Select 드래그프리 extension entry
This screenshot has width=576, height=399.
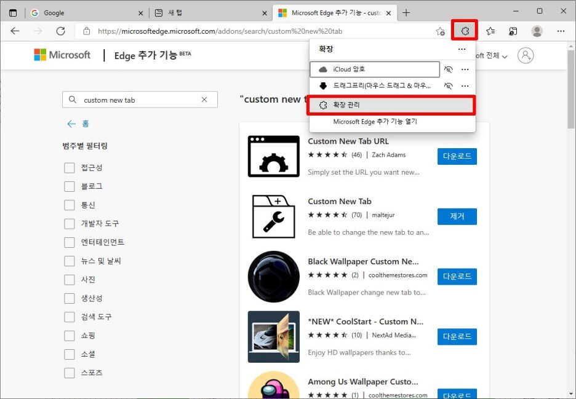pyautogui.click(x=375, y=86)
